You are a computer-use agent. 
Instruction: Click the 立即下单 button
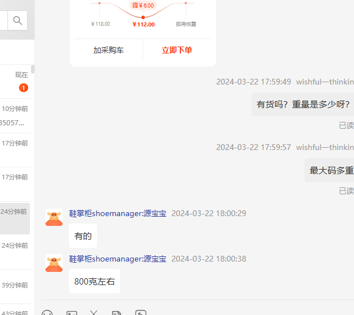(x=177, y=50)
